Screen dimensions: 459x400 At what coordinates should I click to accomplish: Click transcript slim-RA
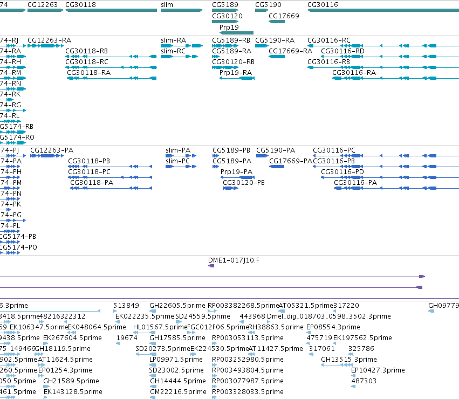click(x=173, y=40)
